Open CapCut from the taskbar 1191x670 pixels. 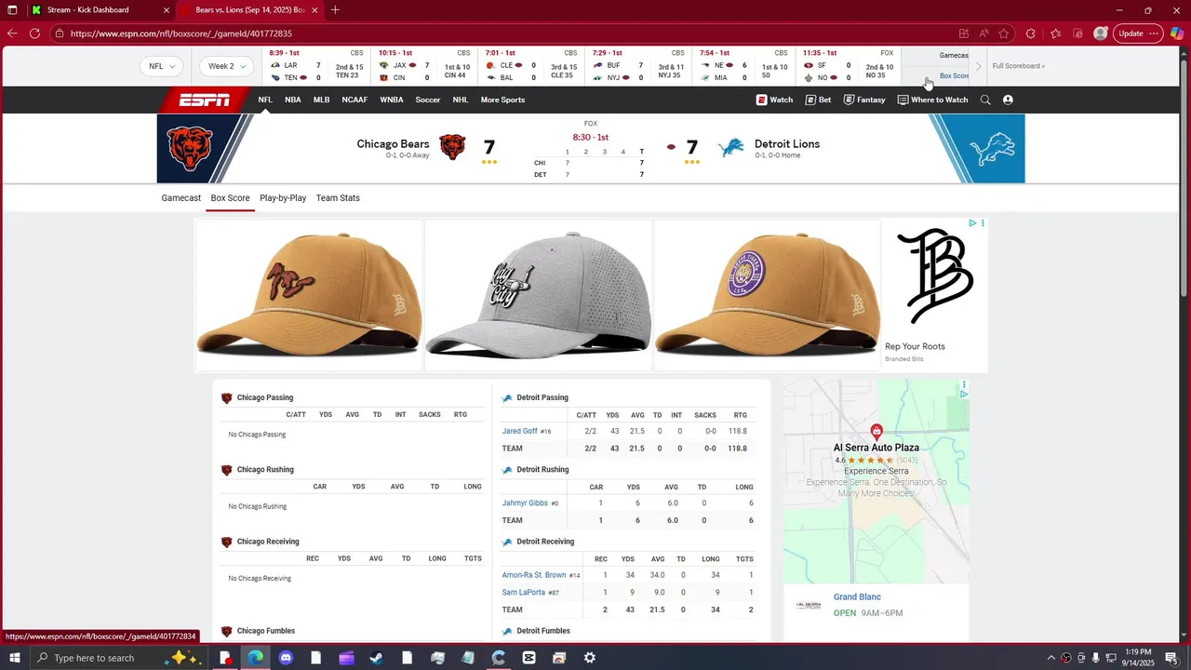point(529,658)
